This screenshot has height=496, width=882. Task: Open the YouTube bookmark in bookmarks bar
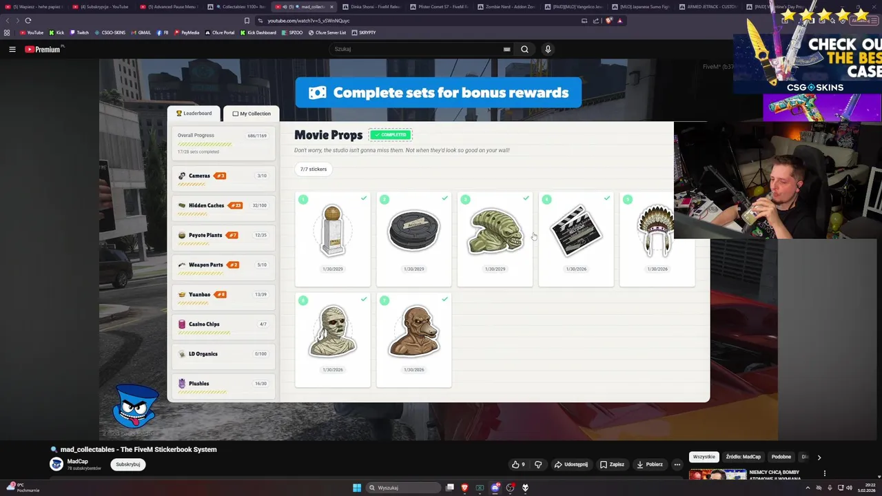(31, 32)
